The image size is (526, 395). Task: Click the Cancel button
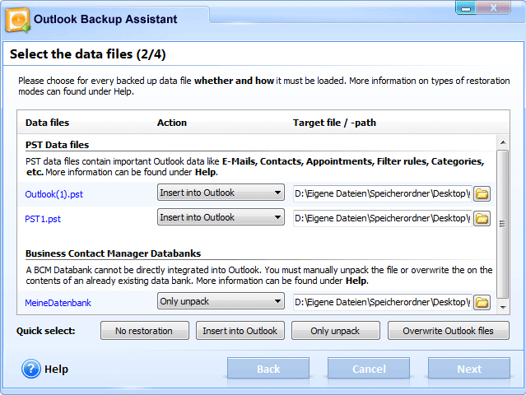[x=369, y=369]
